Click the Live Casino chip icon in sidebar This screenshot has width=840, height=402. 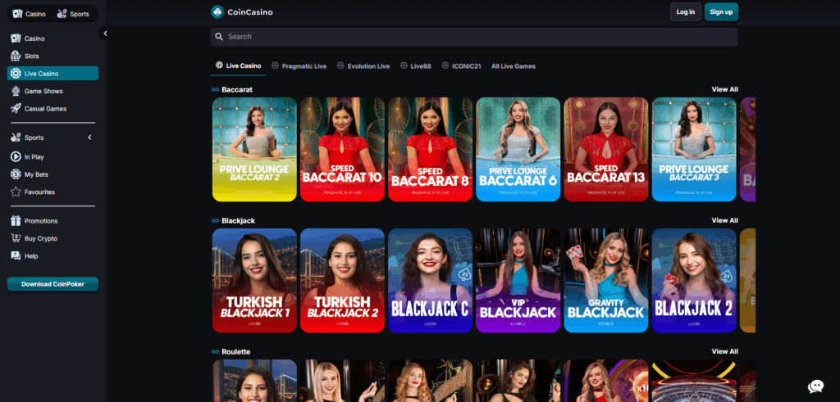click(16, 74)
